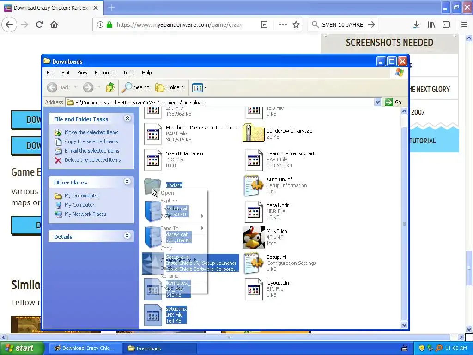Reload the page in Firefox

pos(39,24)
